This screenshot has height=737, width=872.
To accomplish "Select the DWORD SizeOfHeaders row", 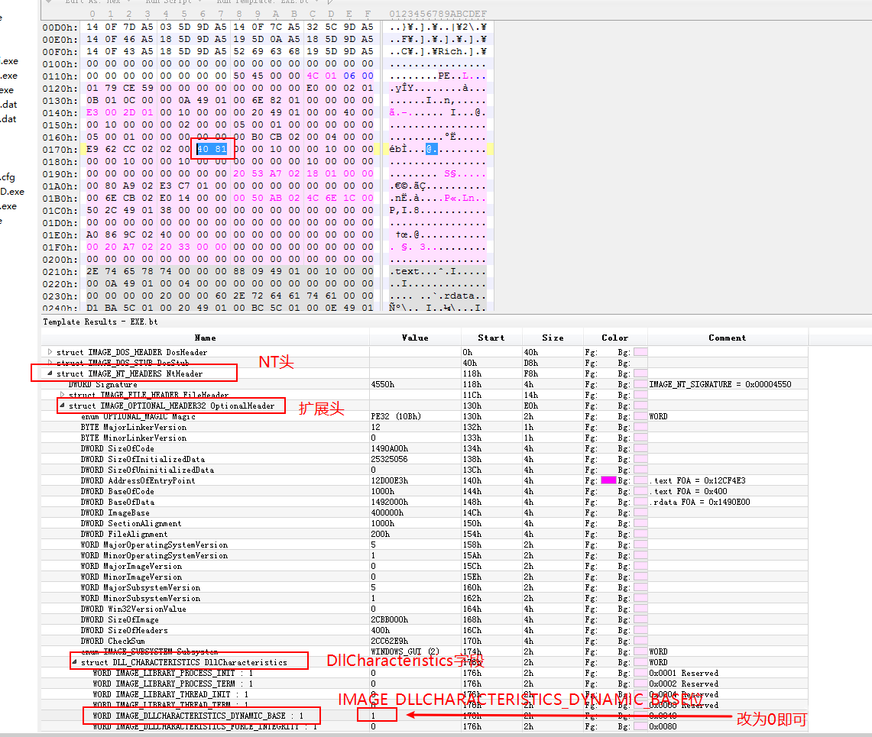I will (424, 630).
